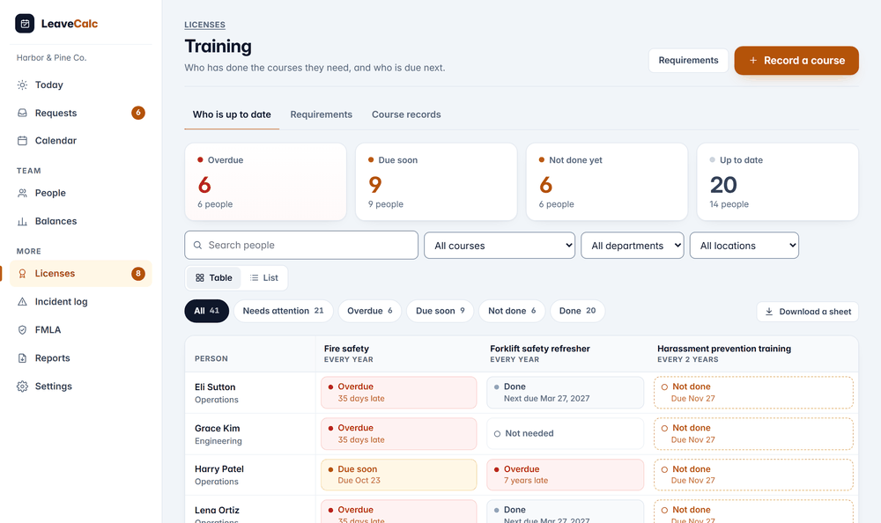Open Eli Sutton's Fire safety overdue cell
881x523 pixels.
(x=399, y=393)
